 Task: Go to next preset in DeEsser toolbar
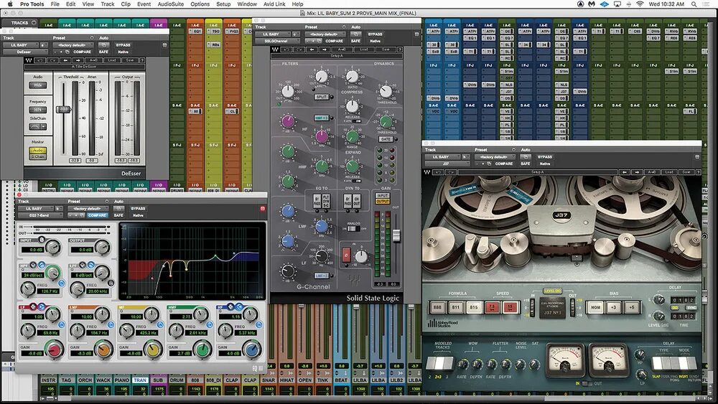coord(78,60)
